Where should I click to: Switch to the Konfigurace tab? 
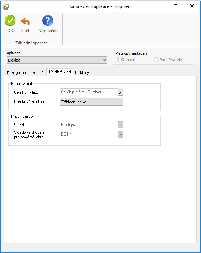[17, 73]
